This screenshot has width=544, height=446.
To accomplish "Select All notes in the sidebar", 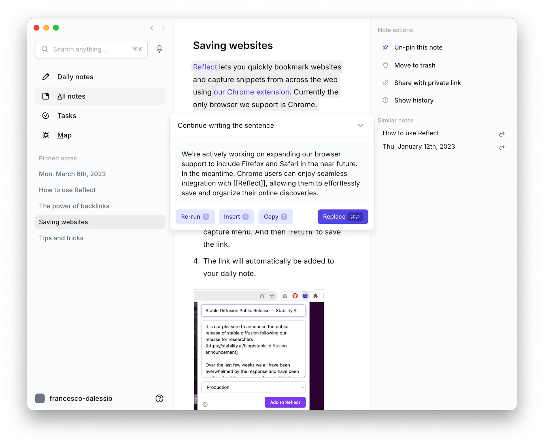I will [71, 96].
